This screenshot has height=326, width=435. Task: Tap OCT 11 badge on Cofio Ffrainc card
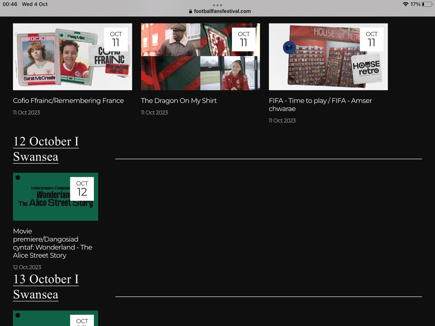(x=116, y=39)
